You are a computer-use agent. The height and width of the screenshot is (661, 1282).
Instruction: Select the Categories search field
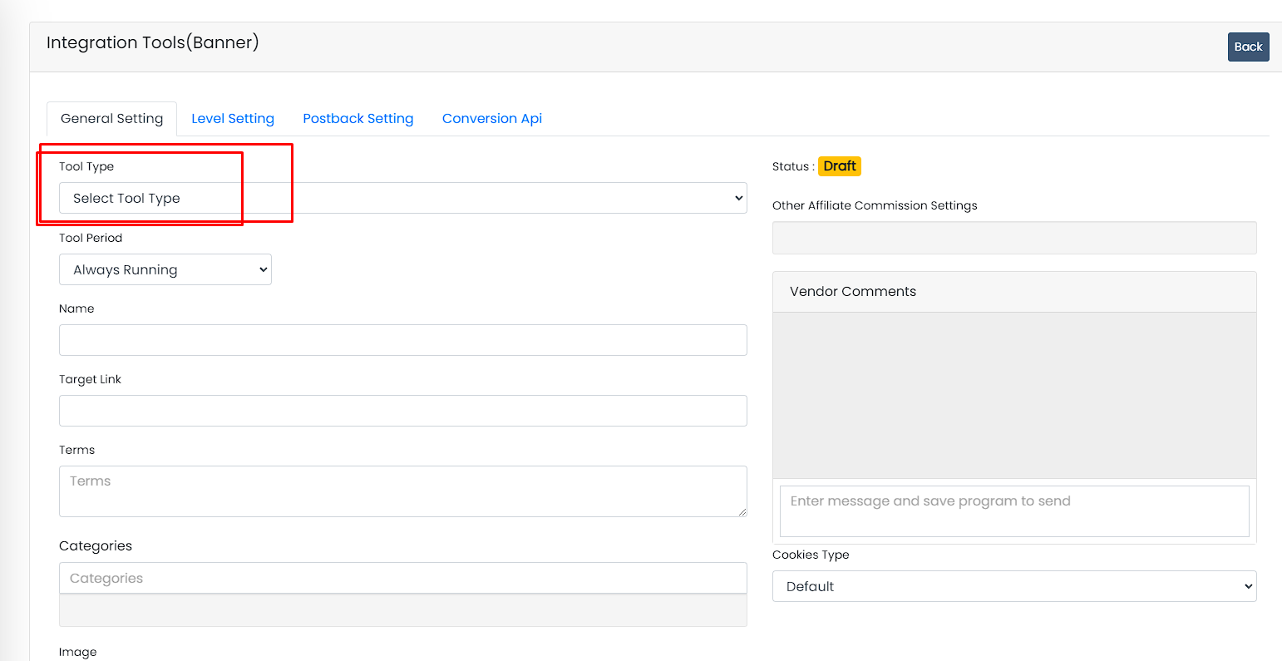coord(402,578)
